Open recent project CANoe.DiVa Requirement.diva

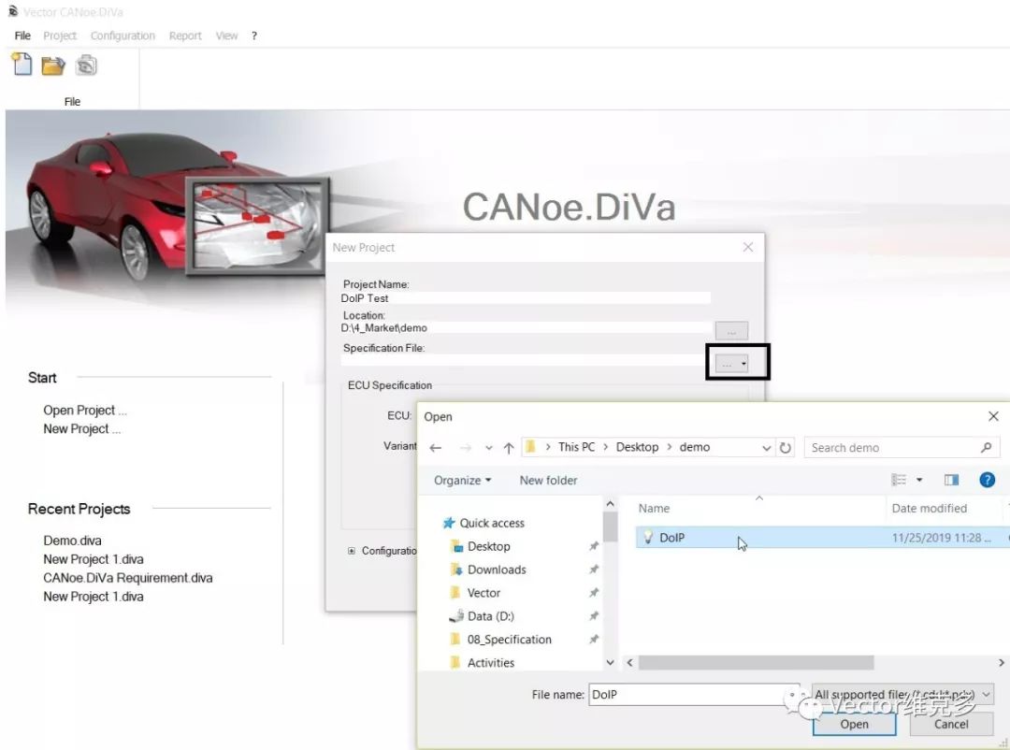point(127,578)
